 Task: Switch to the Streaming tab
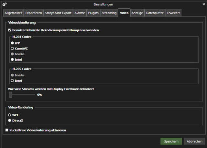(x=109, y=13)
